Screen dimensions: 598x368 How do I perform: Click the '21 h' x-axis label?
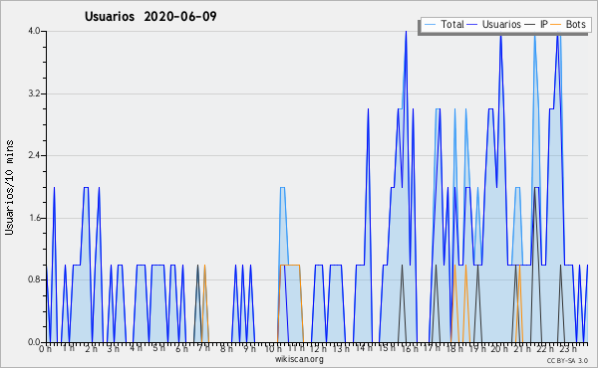pyautogui.click(x=522, y=348)
